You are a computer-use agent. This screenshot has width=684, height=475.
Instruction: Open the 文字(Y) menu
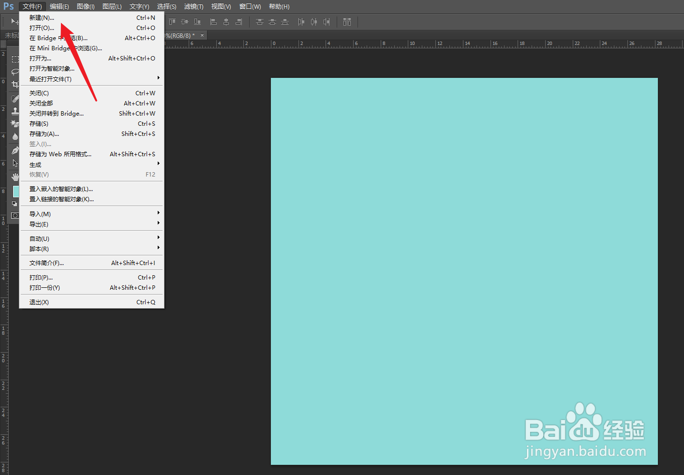139,6
